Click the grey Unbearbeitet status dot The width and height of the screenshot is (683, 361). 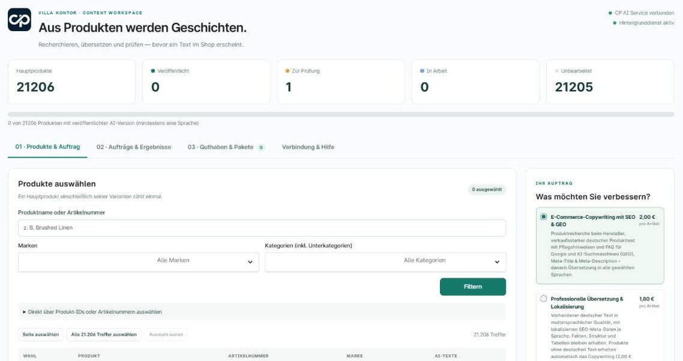(x=557, y=71)
